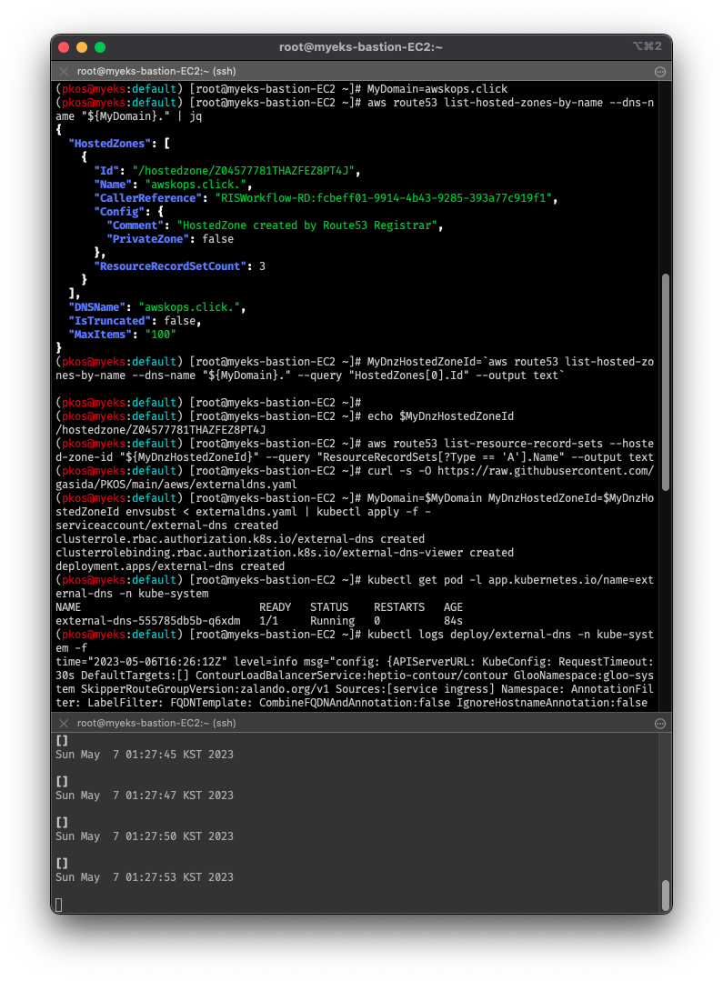Click the cursor block in bottom pane
Image resolution: width=723 pixels, height=981 pixels.
point(59,905)
